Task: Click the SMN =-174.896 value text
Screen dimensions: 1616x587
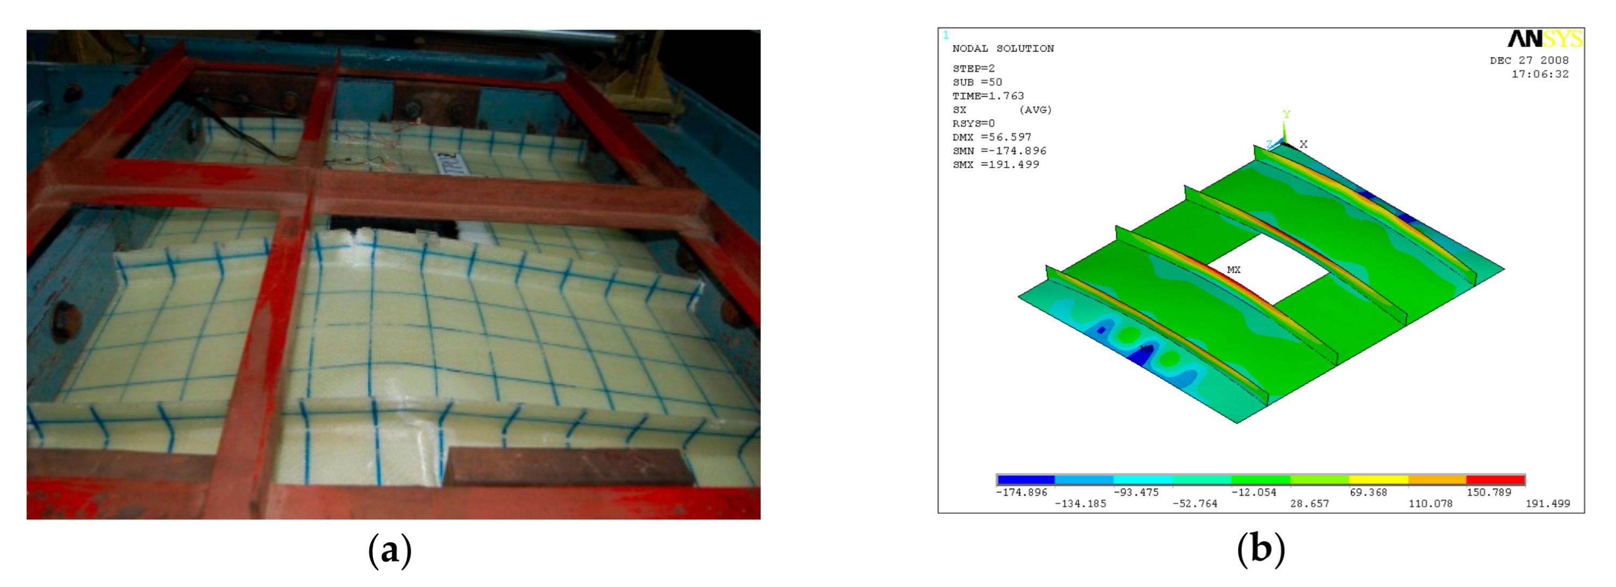Action: [999, 151]
